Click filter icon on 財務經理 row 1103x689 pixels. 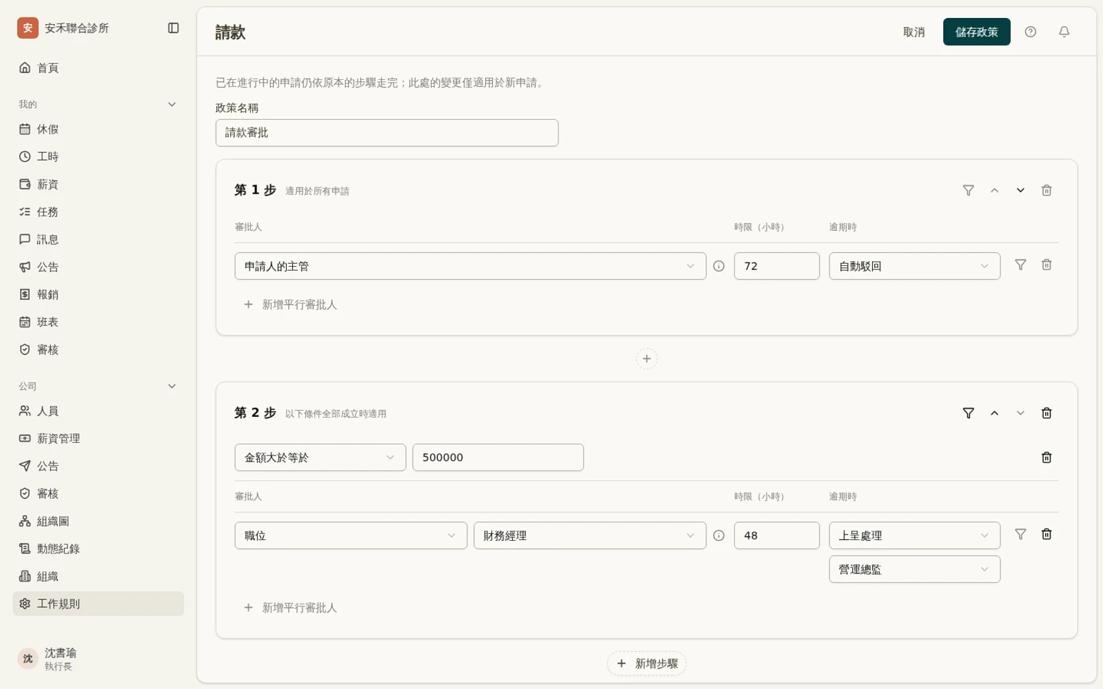coord(1020,534)
